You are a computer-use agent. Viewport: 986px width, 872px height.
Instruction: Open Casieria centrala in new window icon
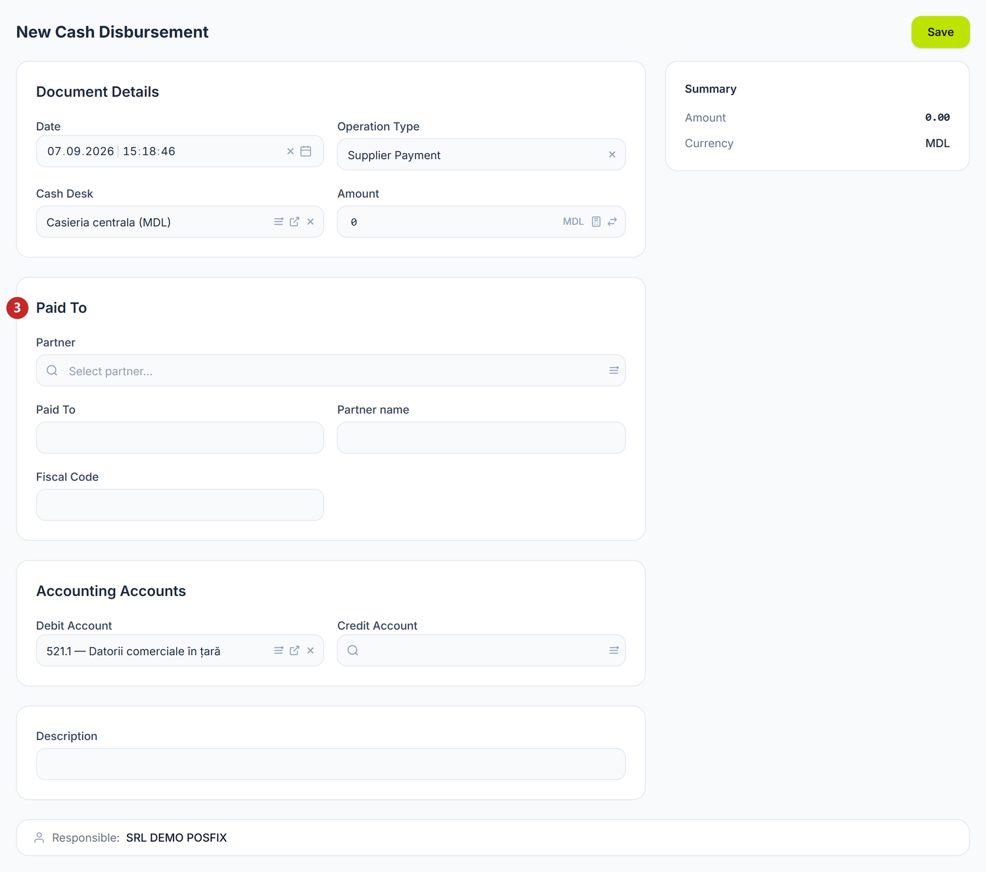coord(294,222)
